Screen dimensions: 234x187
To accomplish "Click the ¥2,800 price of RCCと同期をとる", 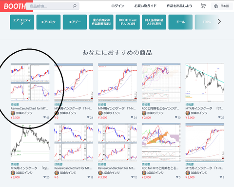I will click(146, 118).
